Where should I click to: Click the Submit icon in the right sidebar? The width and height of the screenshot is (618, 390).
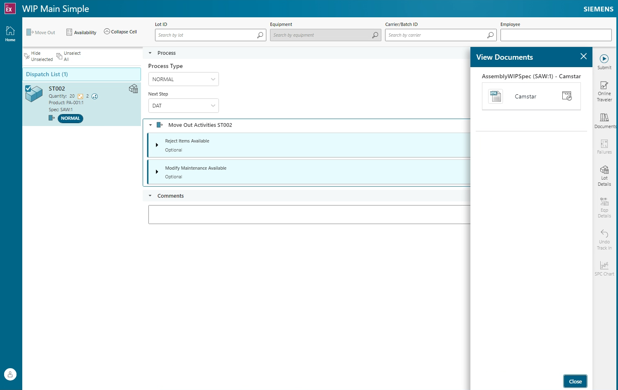[604, 61]
